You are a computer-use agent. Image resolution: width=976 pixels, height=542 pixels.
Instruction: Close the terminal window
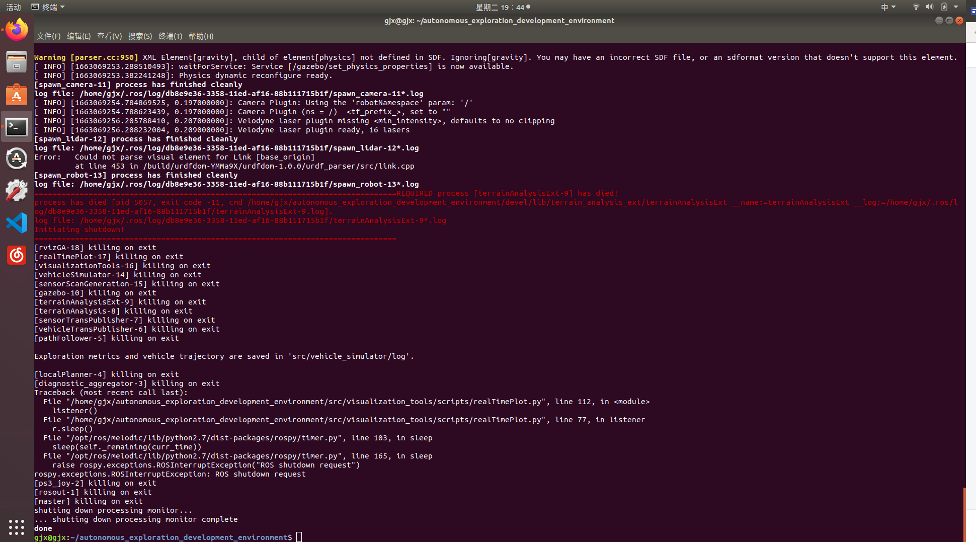pos(959,21)
